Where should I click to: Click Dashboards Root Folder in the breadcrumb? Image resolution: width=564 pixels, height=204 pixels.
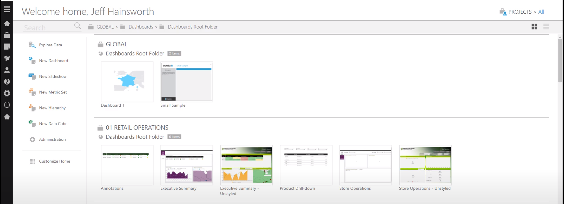(193, 27)
